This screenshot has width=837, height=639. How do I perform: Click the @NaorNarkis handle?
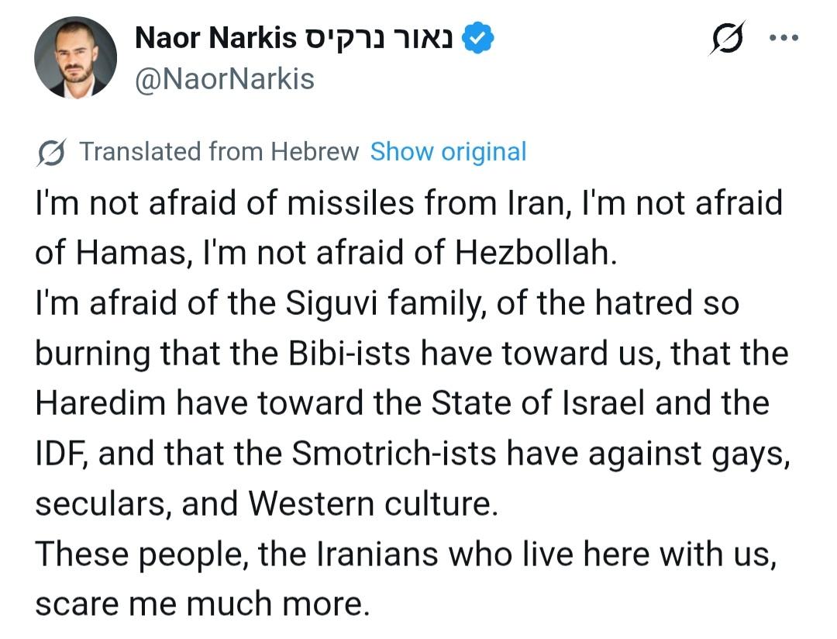tap(225, 78)
